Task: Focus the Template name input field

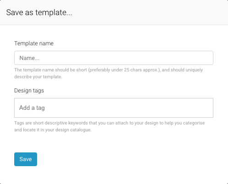Action: [114, 58]
